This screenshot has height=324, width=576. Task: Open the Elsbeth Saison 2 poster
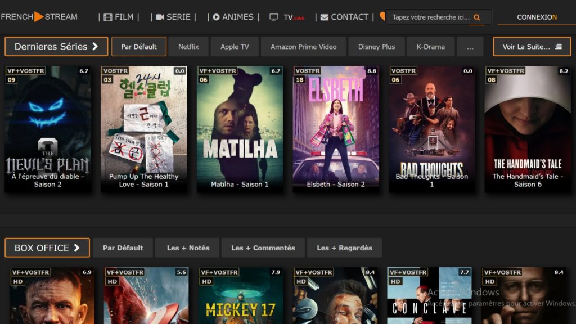335,129
